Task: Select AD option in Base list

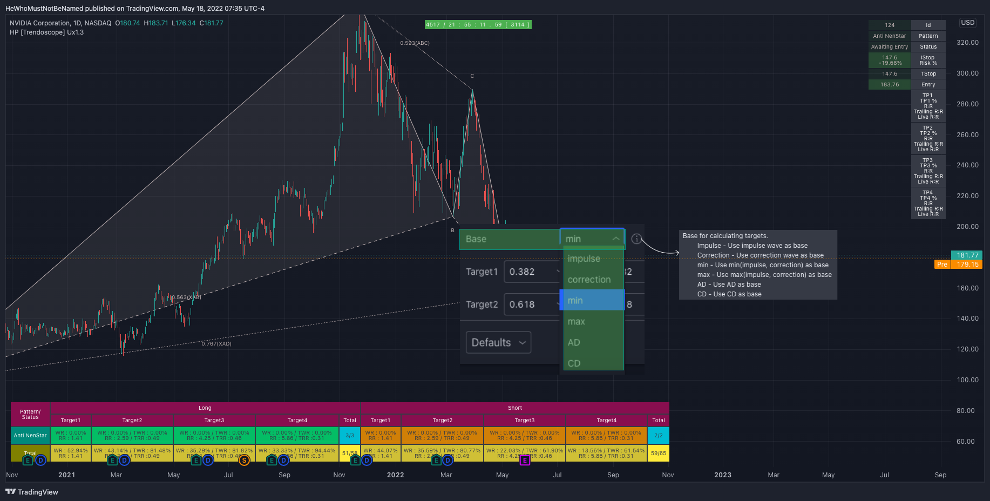Action: tap(594, 342)
